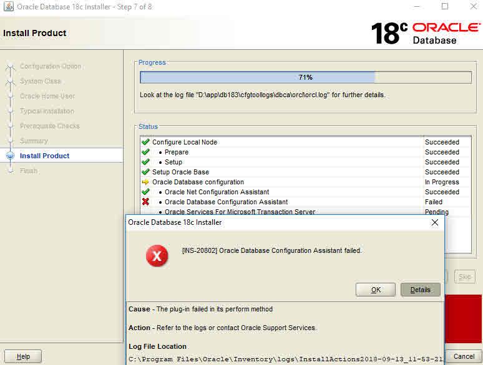Viewport: 483px width, 365px height.
Task: Select the Install Product step in sidebar
Action: [44, 156]
